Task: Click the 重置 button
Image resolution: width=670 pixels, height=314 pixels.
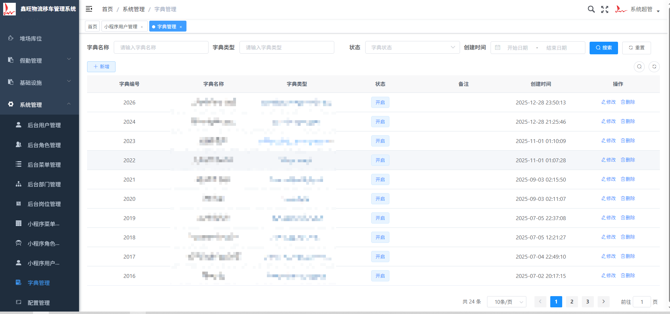Action: tap(637, 48)
